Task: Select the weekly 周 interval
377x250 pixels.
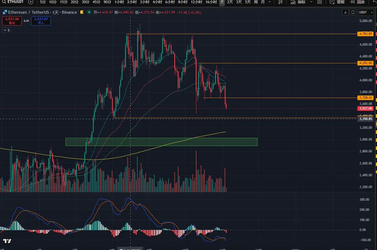Action: [256, 2]
